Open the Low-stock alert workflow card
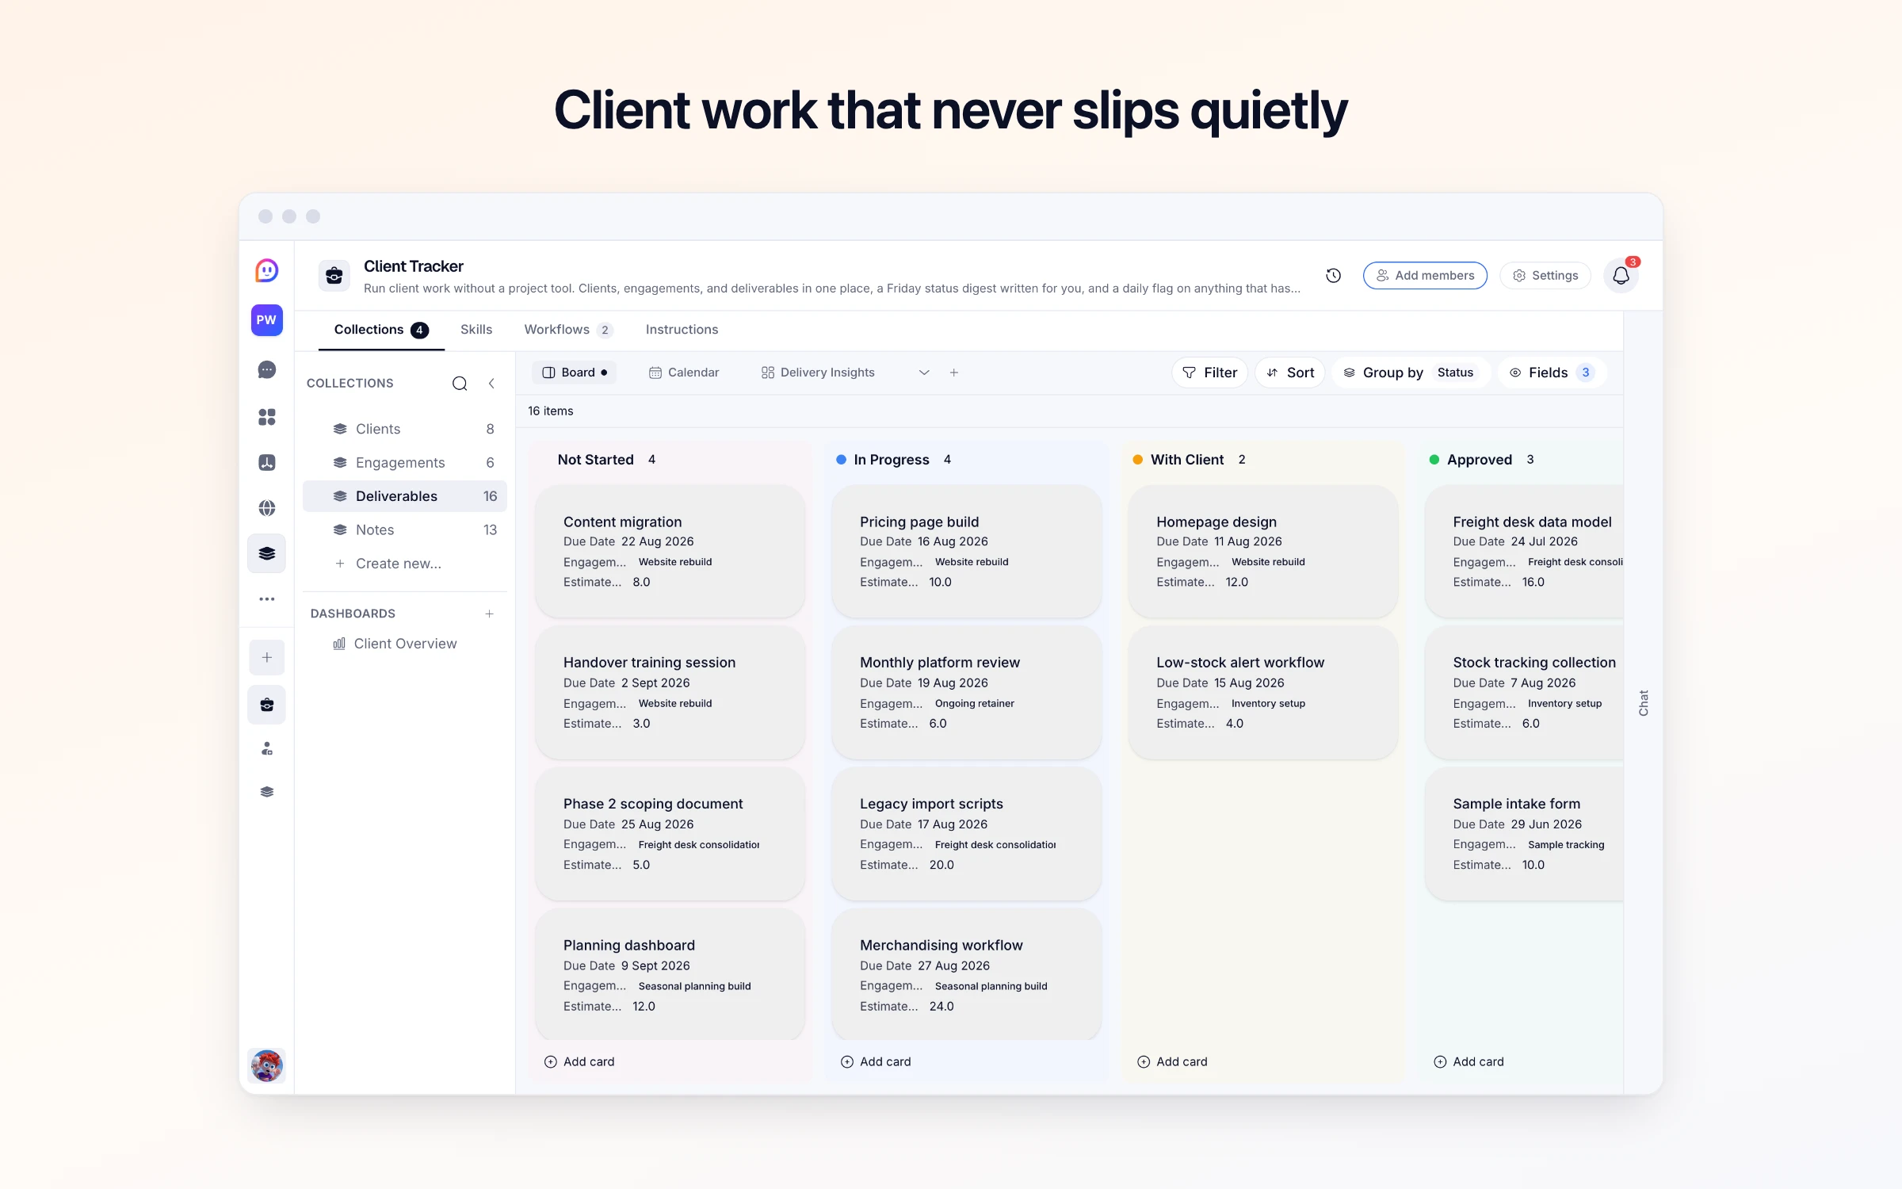Screen dimensions: 1902x1189 [1263, 693]
